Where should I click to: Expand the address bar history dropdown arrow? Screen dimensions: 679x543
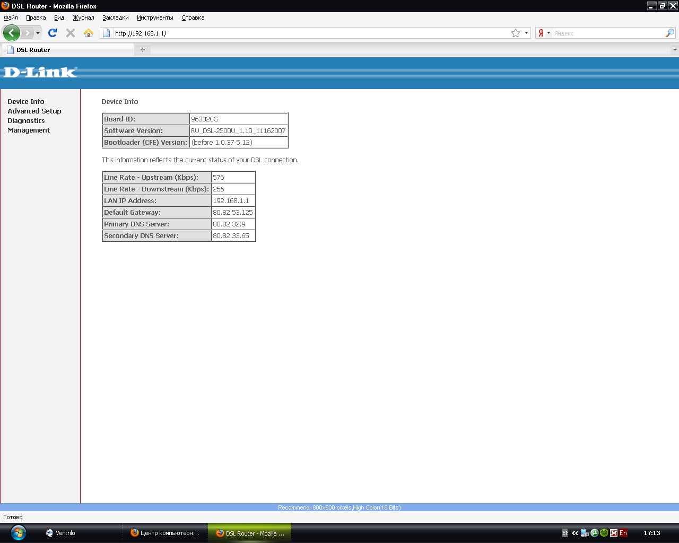(x=526, y=33)
